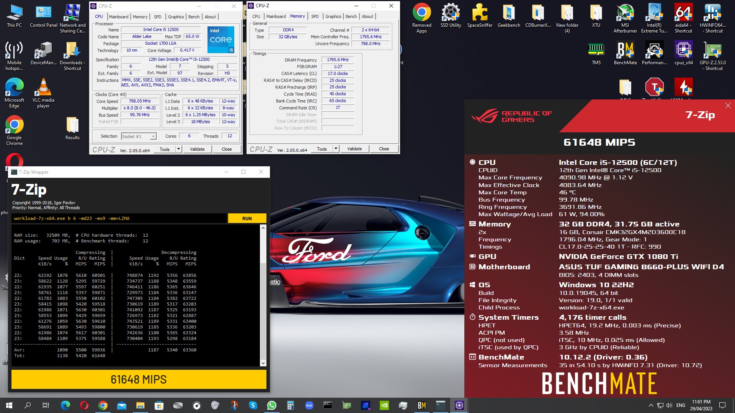Open the Removed Apps desktop icon
This screenshot has width=735, height=413.
point(421,18)
